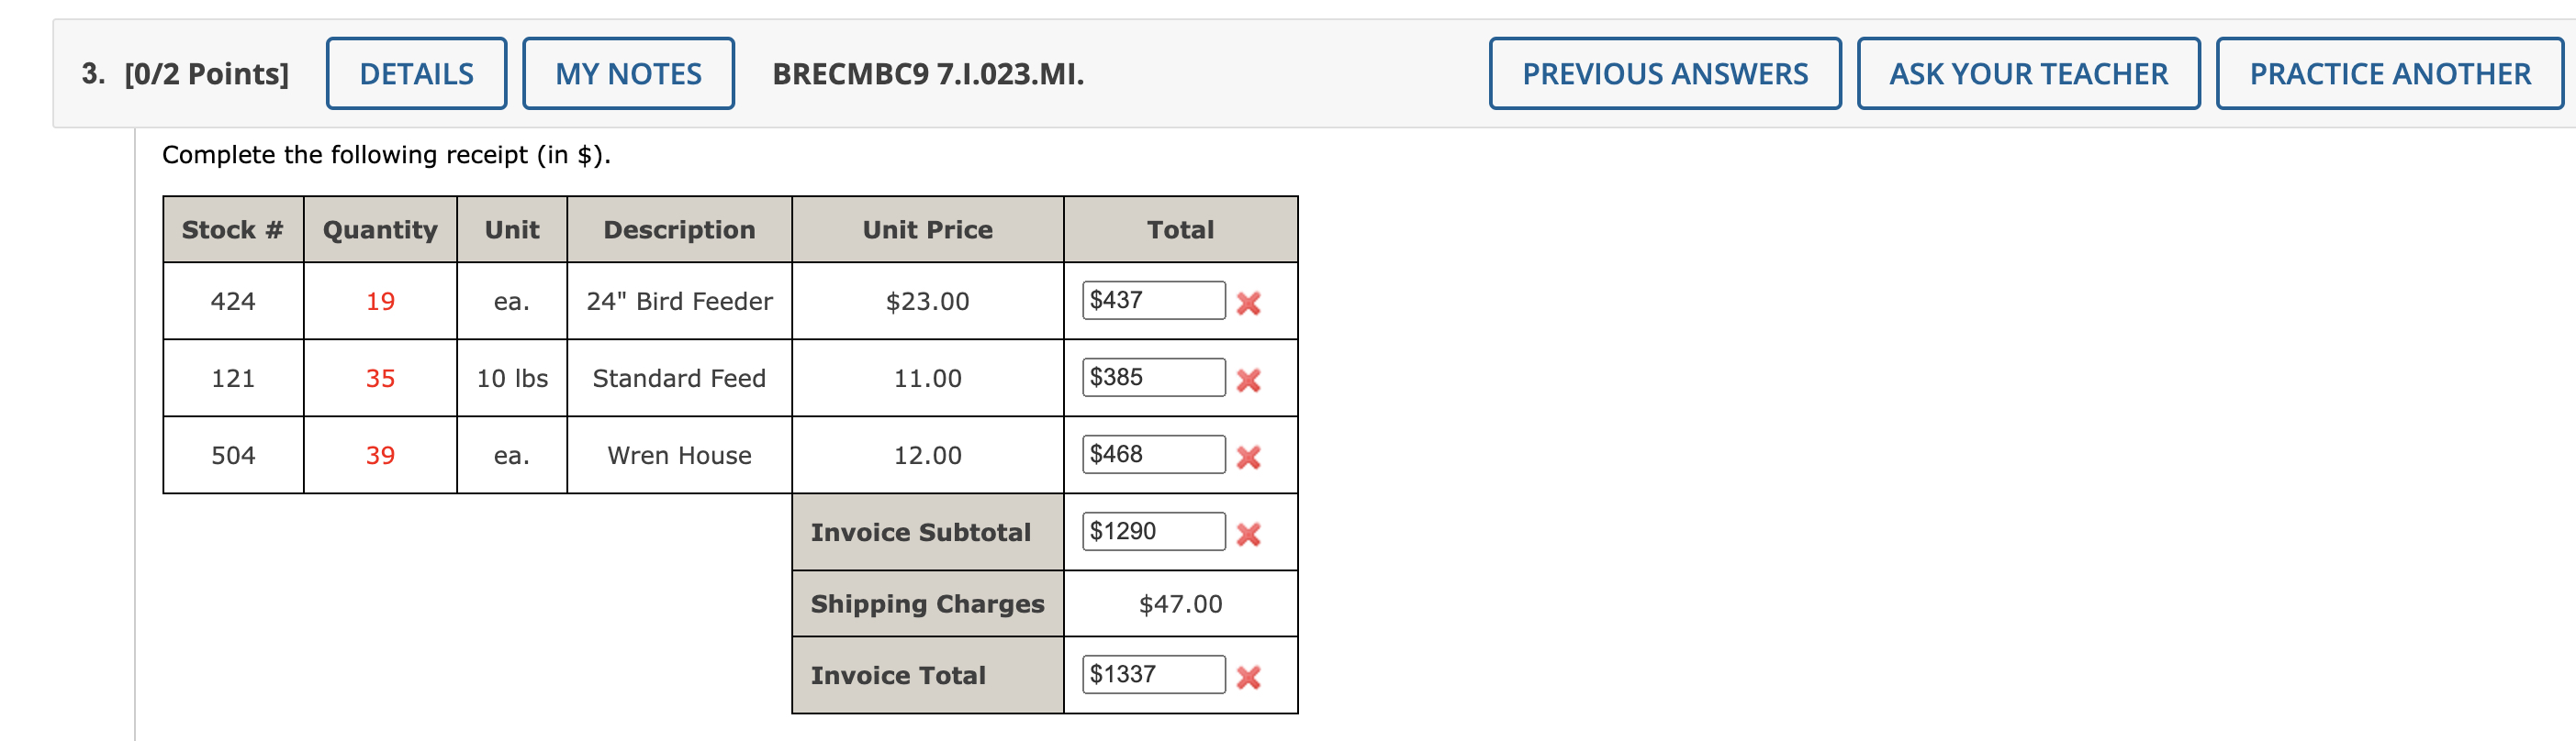
Task: Click the quantity 19 in the receipt
Action: coord(380,301)
